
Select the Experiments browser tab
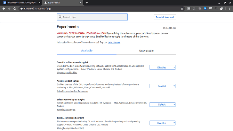(x=62, y=3)
